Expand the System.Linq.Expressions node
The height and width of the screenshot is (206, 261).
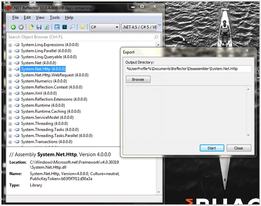coord(10,45)
